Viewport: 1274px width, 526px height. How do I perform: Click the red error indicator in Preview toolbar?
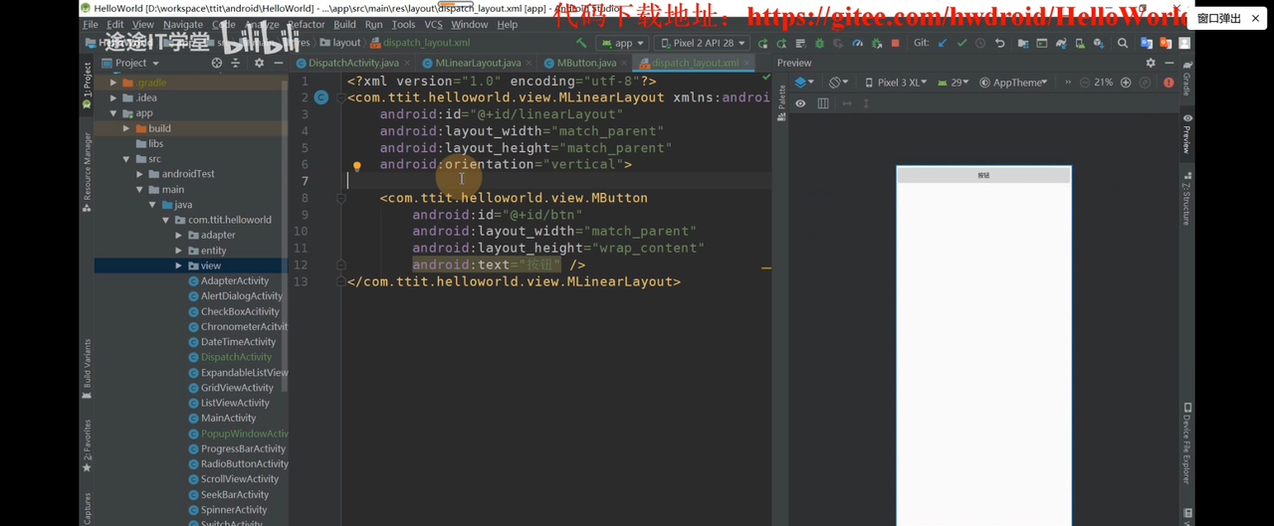[x=1168, y=83]
